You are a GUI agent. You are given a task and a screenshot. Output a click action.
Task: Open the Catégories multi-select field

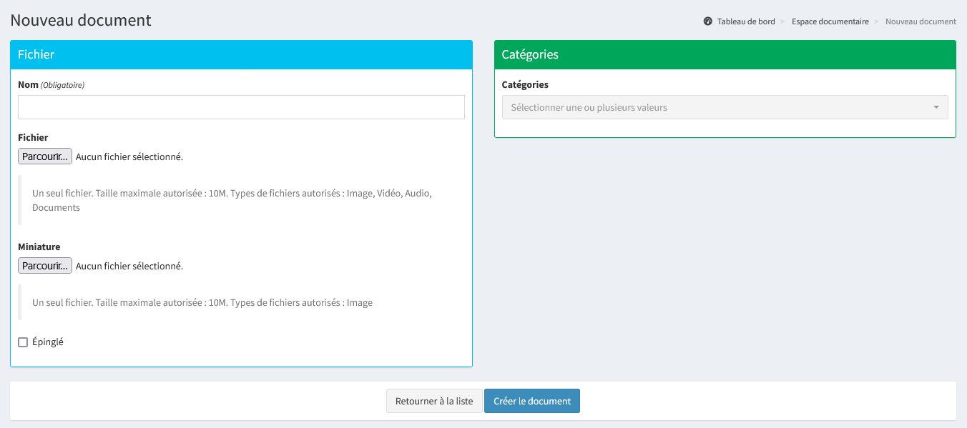tap(715, 108)
